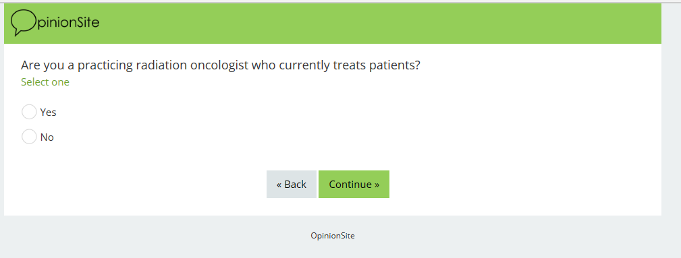Choose the 'Yes' answer label text
Screen dimensions: 681x258
[48, 112]
